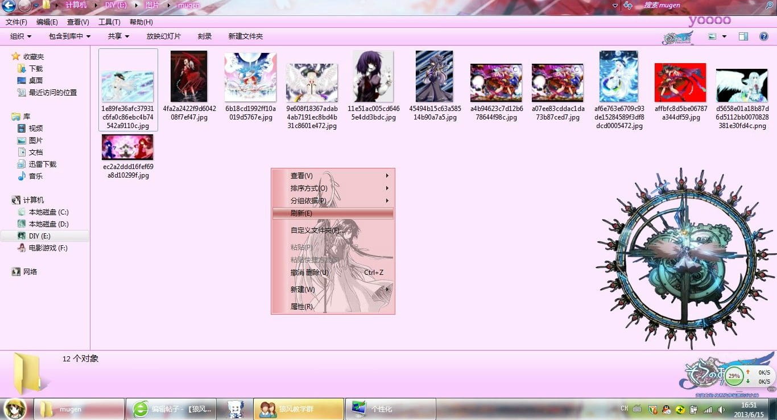Toggle the preview pane icon

point(743,36)
